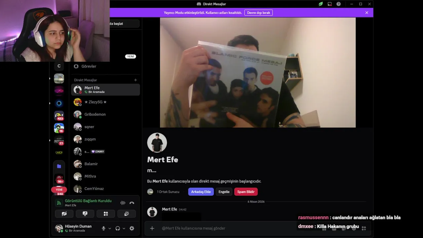Click the photo server icon below C
The image size is (423, 238).
[59, 78]
